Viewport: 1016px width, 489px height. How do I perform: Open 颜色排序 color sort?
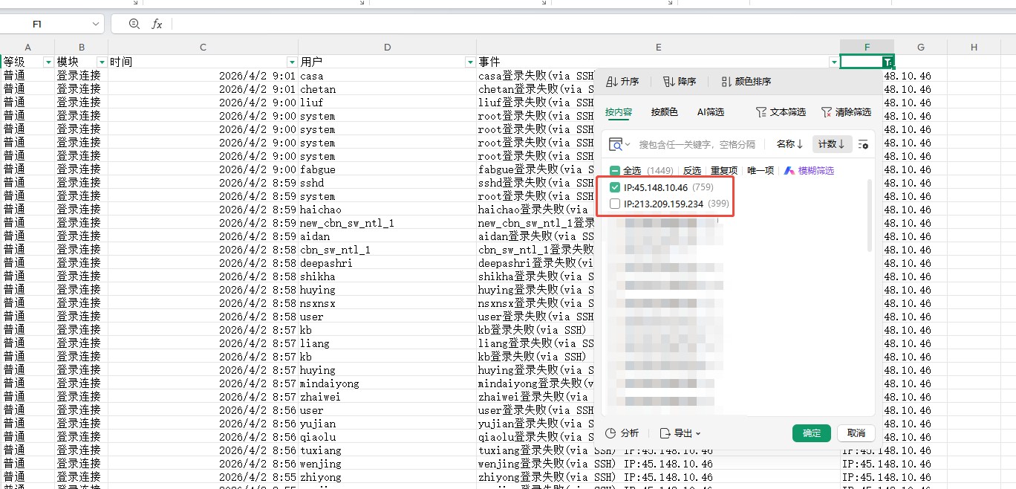(746, 82)
